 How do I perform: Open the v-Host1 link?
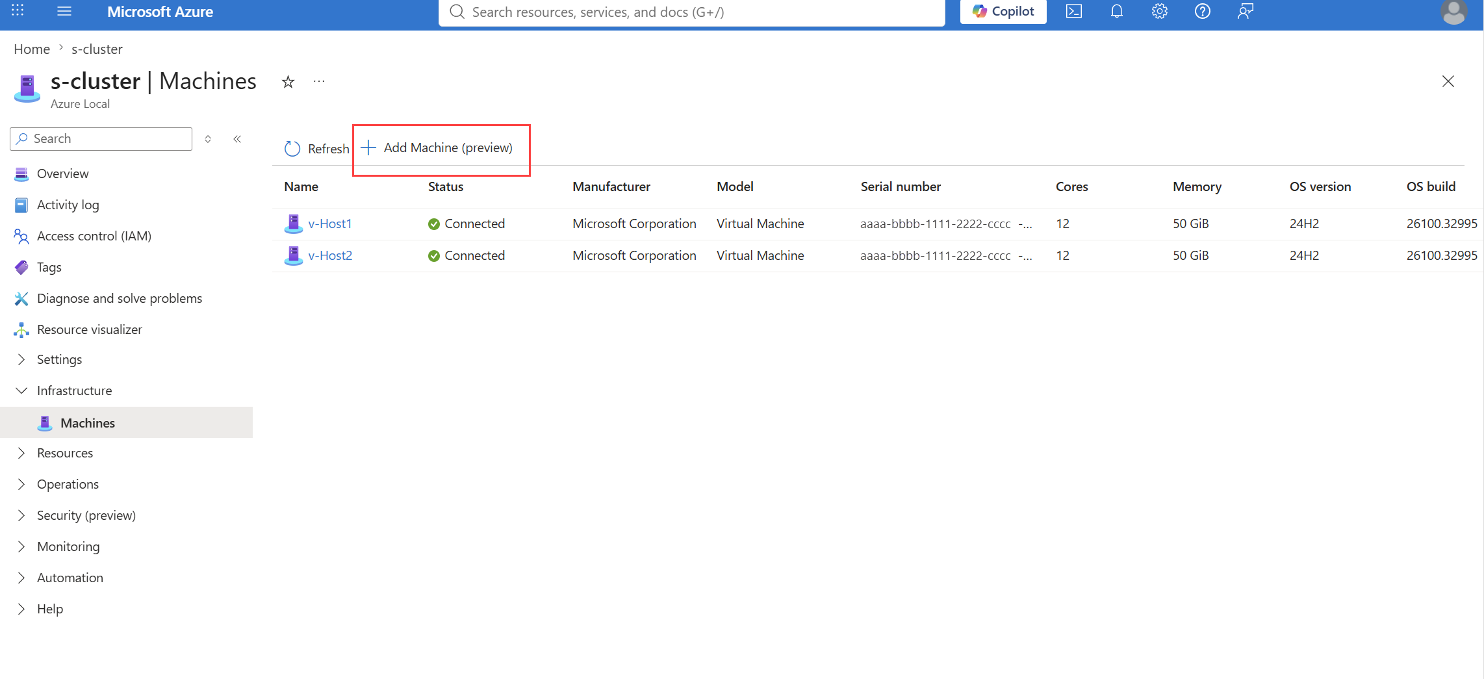click(x=330, y=224)
